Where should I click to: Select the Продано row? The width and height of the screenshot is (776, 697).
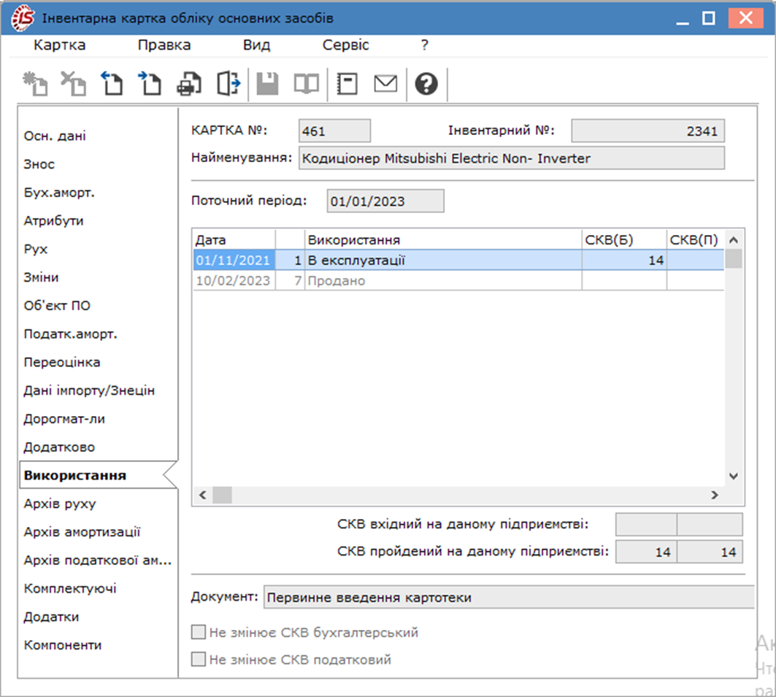point(458,280)
